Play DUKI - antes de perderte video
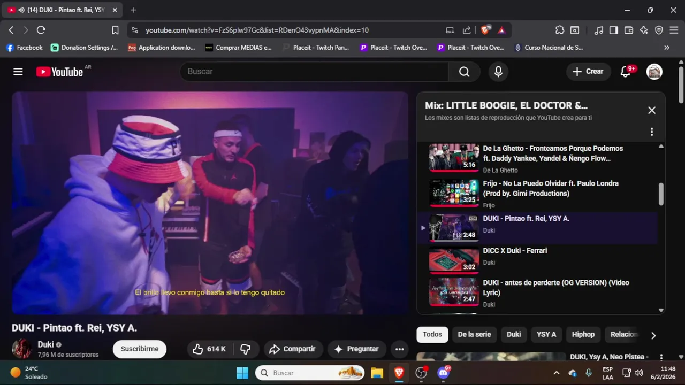Screen dimensions: 685x385 pyautogui.click(x=537, y=292)
